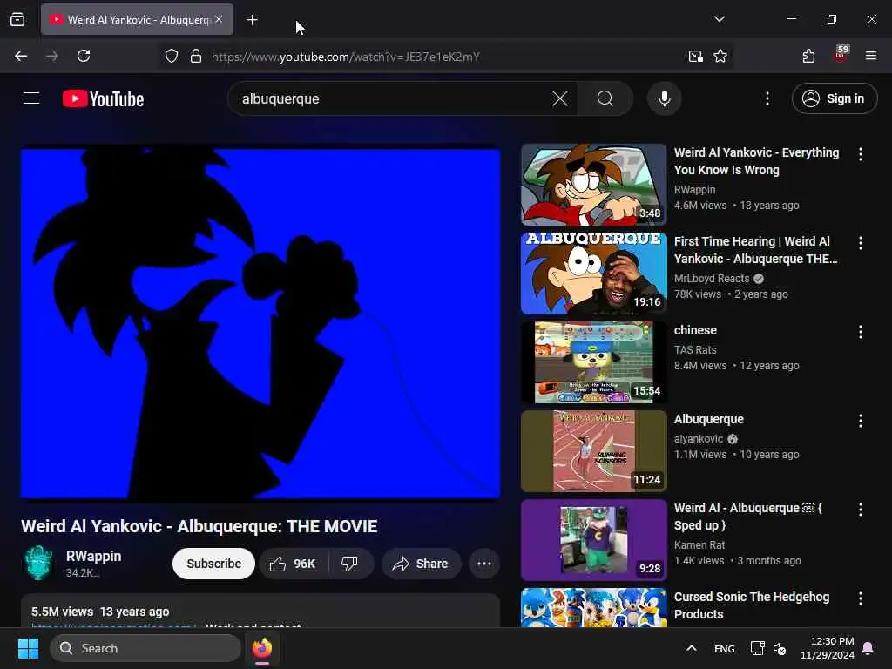The height and width of the screenshot is (669, 892).
Task: List all tabs dropdown arrow
Action: pos(719,19)
